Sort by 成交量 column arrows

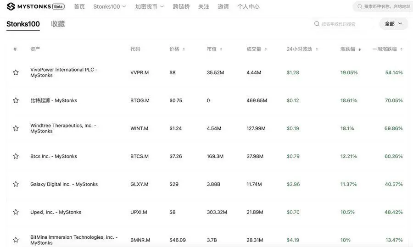[266, 49]
